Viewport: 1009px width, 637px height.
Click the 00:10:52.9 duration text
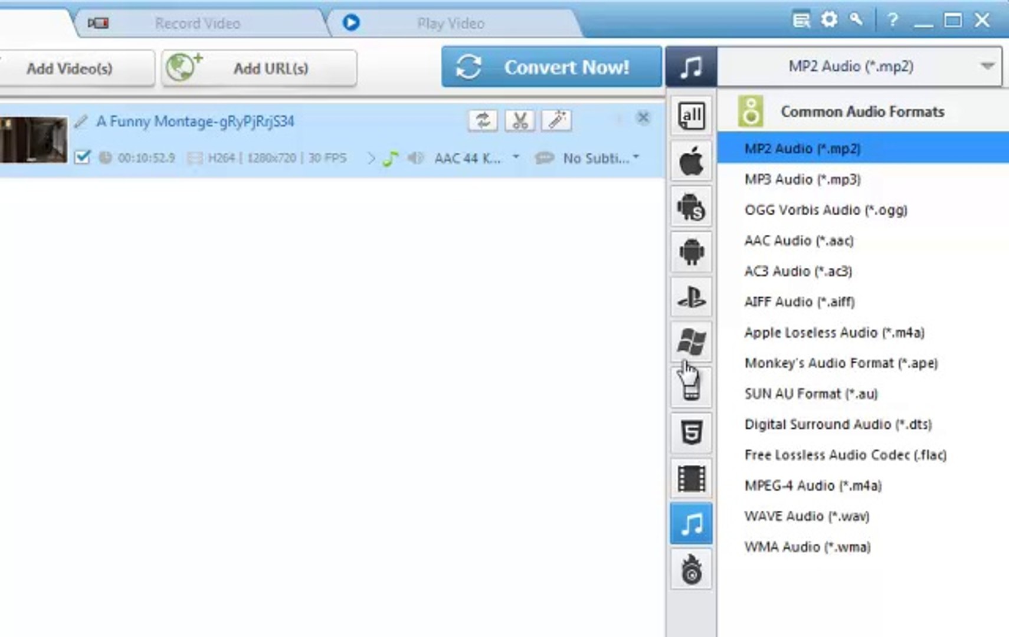tap(146, 158)
